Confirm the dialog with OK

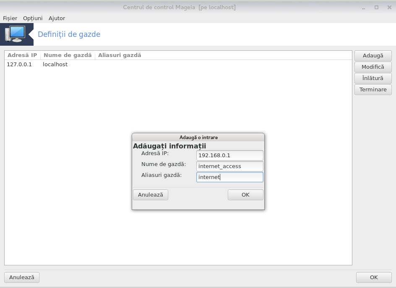245,195
